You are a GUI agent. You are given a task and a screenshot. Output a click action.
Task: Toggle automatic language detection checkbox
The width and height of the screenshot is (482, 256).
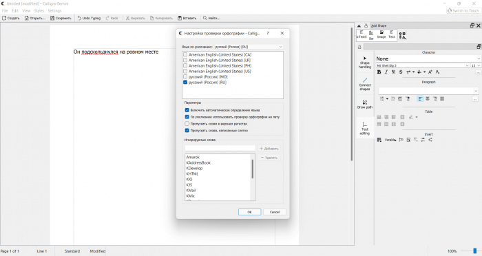pyautogui.click(x=187, y=110)
